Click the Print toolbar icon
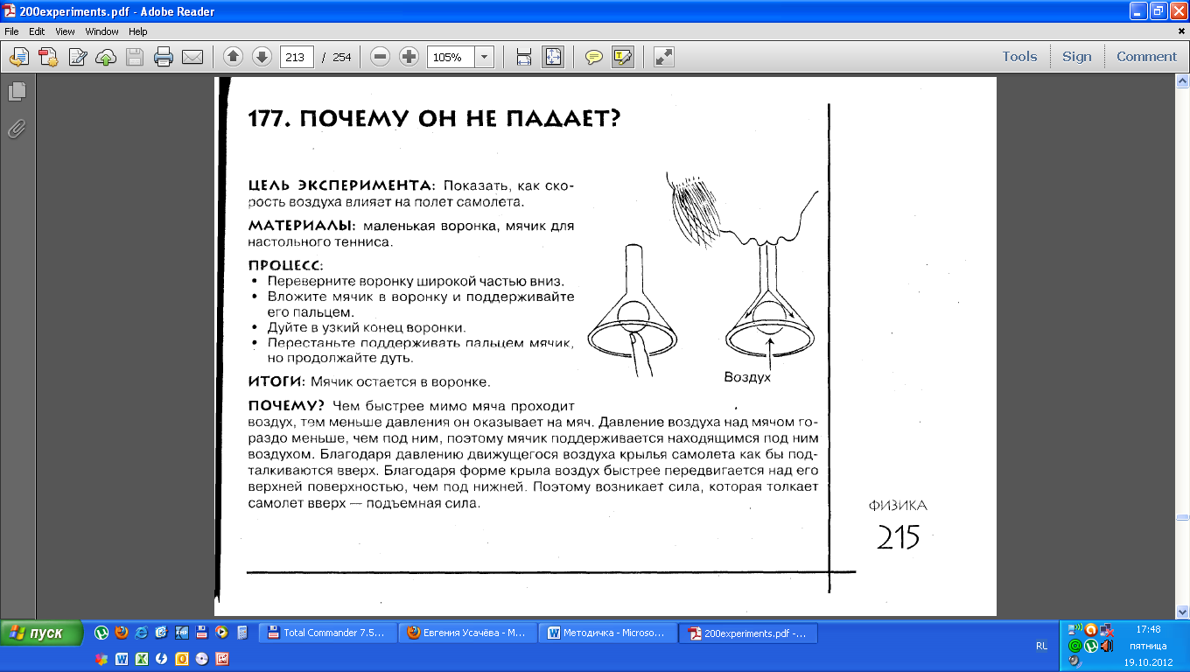 coord(164,57)
